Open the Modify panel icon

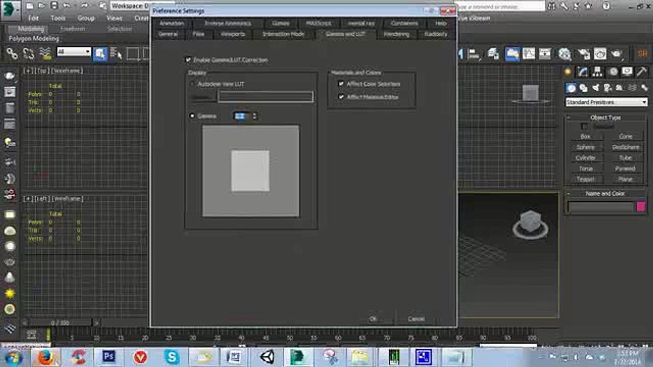(x=583, y=72)
